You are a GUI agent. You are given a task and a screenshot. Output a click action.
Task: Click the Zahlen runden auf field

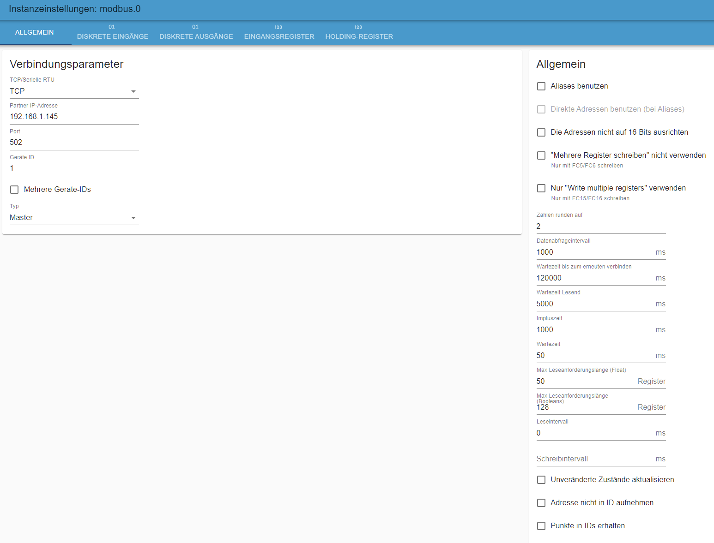[x=601, y=227]
